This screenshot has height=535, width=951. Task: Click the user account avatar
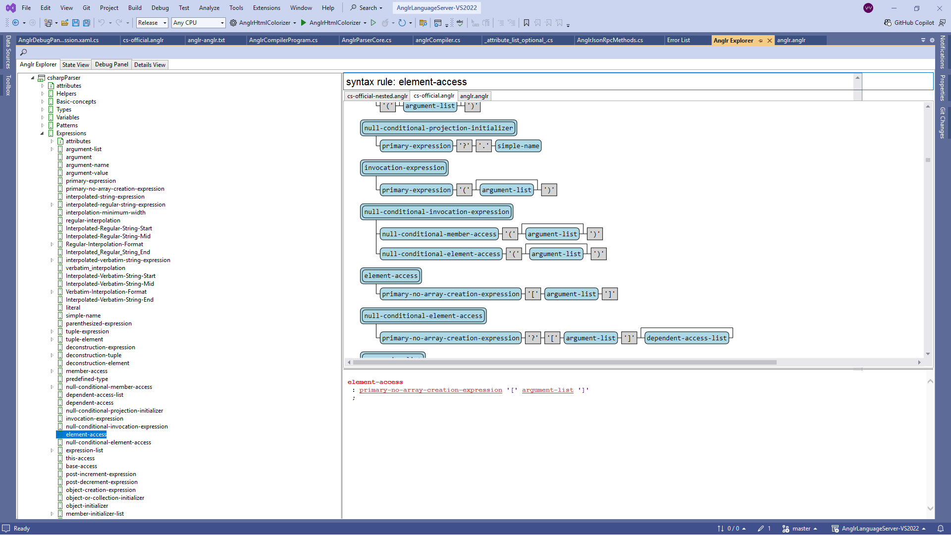[x=868, y=8]
